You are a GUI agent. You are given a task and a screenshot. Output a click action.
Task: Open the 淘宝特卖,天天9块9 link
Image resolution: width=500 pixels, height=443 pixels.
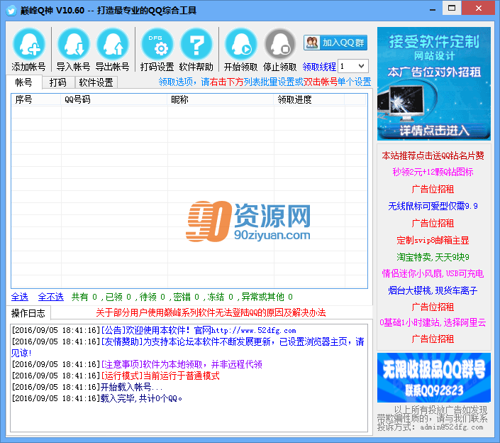click(433, 257)
